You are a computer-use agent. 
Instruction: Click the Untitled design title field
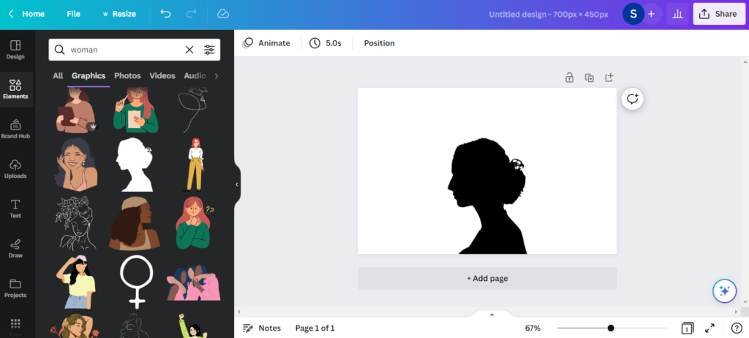(x=549, y=15)
